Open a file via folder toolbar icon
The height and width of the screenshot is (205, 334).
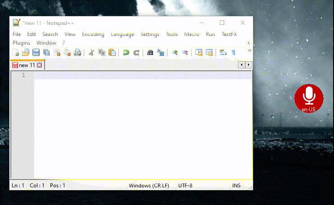[x=26, y=52]
